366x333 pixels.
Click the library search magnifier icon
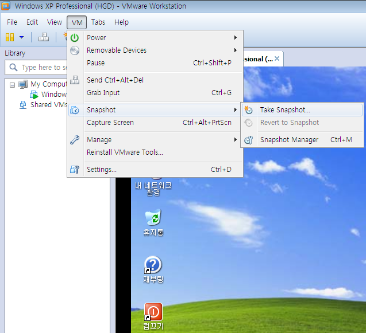pos(13,67)
